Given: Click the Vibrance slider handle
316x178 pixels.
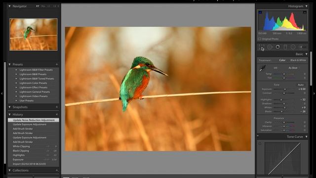Looking at the screenshot, I should coord(284,127).
